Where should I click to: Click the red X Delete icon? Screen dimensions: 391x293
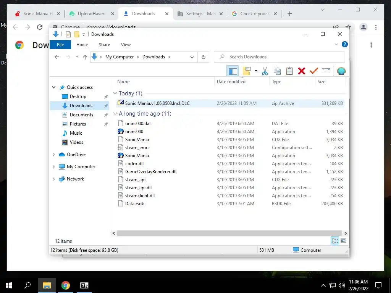point(302,71)
